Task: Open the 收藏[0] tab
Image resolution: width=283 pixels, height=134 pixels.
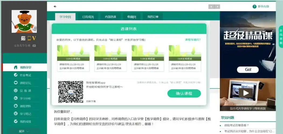Action: coord(132,17)
